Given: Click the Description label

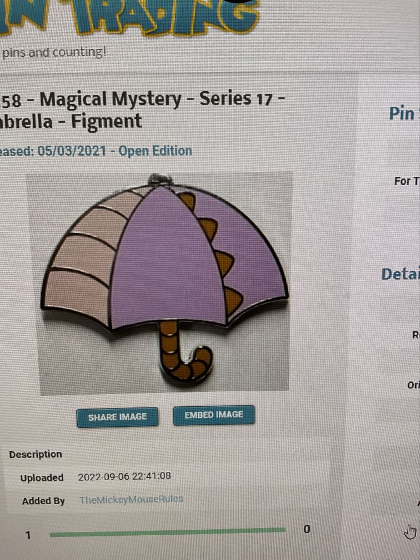Looking at the screenshot, I should click(x=35, y=454).
